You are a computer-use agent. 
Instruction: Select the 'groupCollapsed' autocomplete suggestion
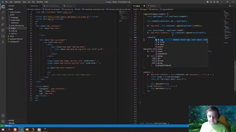[181, 65]
